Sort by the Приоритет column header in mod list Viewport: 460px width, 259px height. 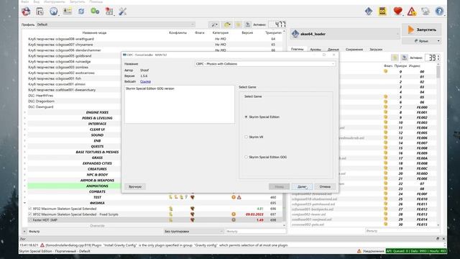[x=273, y=33]
